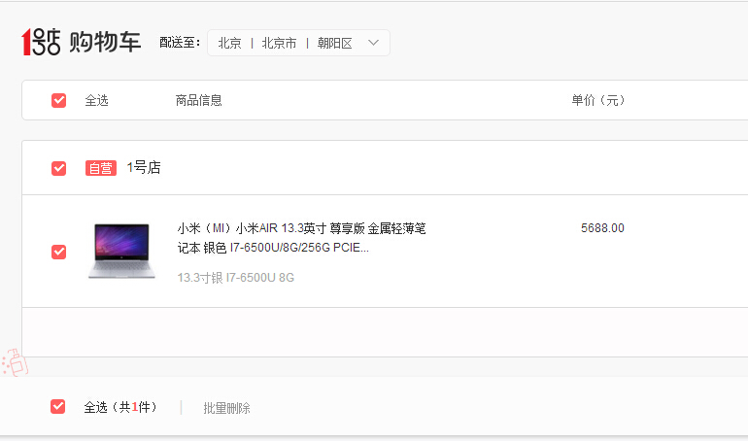The width and height of the screenshot is (748, 441).
Task: Open the delivery address dropdown 北京 朝阳区
Action: point(298,43)
